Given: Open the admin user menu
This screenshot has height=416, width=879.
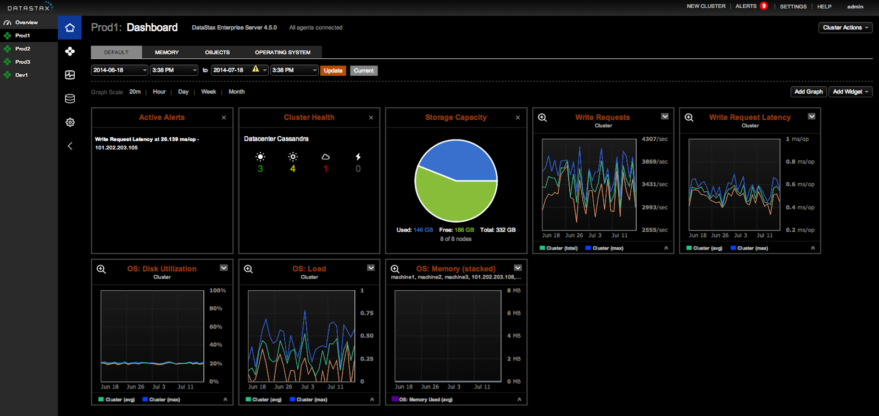Looking at the screenshot, I should point(855,7).
